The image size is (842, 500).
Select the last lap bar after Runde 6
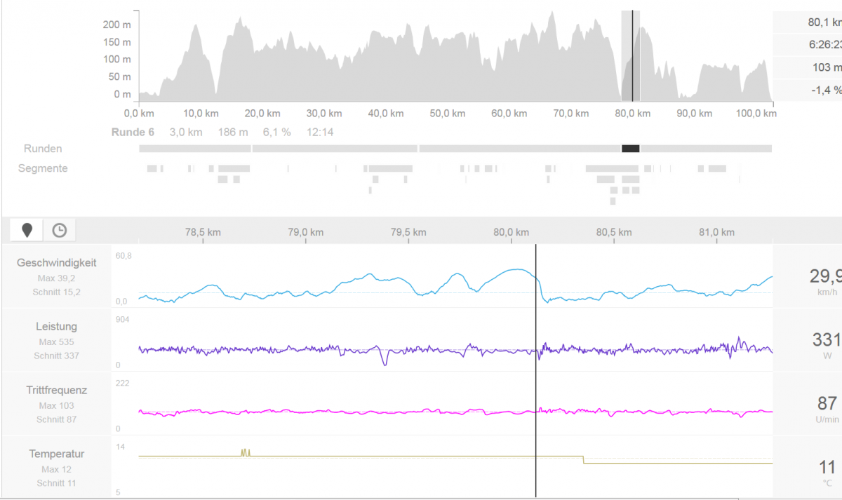pos(706,149)
